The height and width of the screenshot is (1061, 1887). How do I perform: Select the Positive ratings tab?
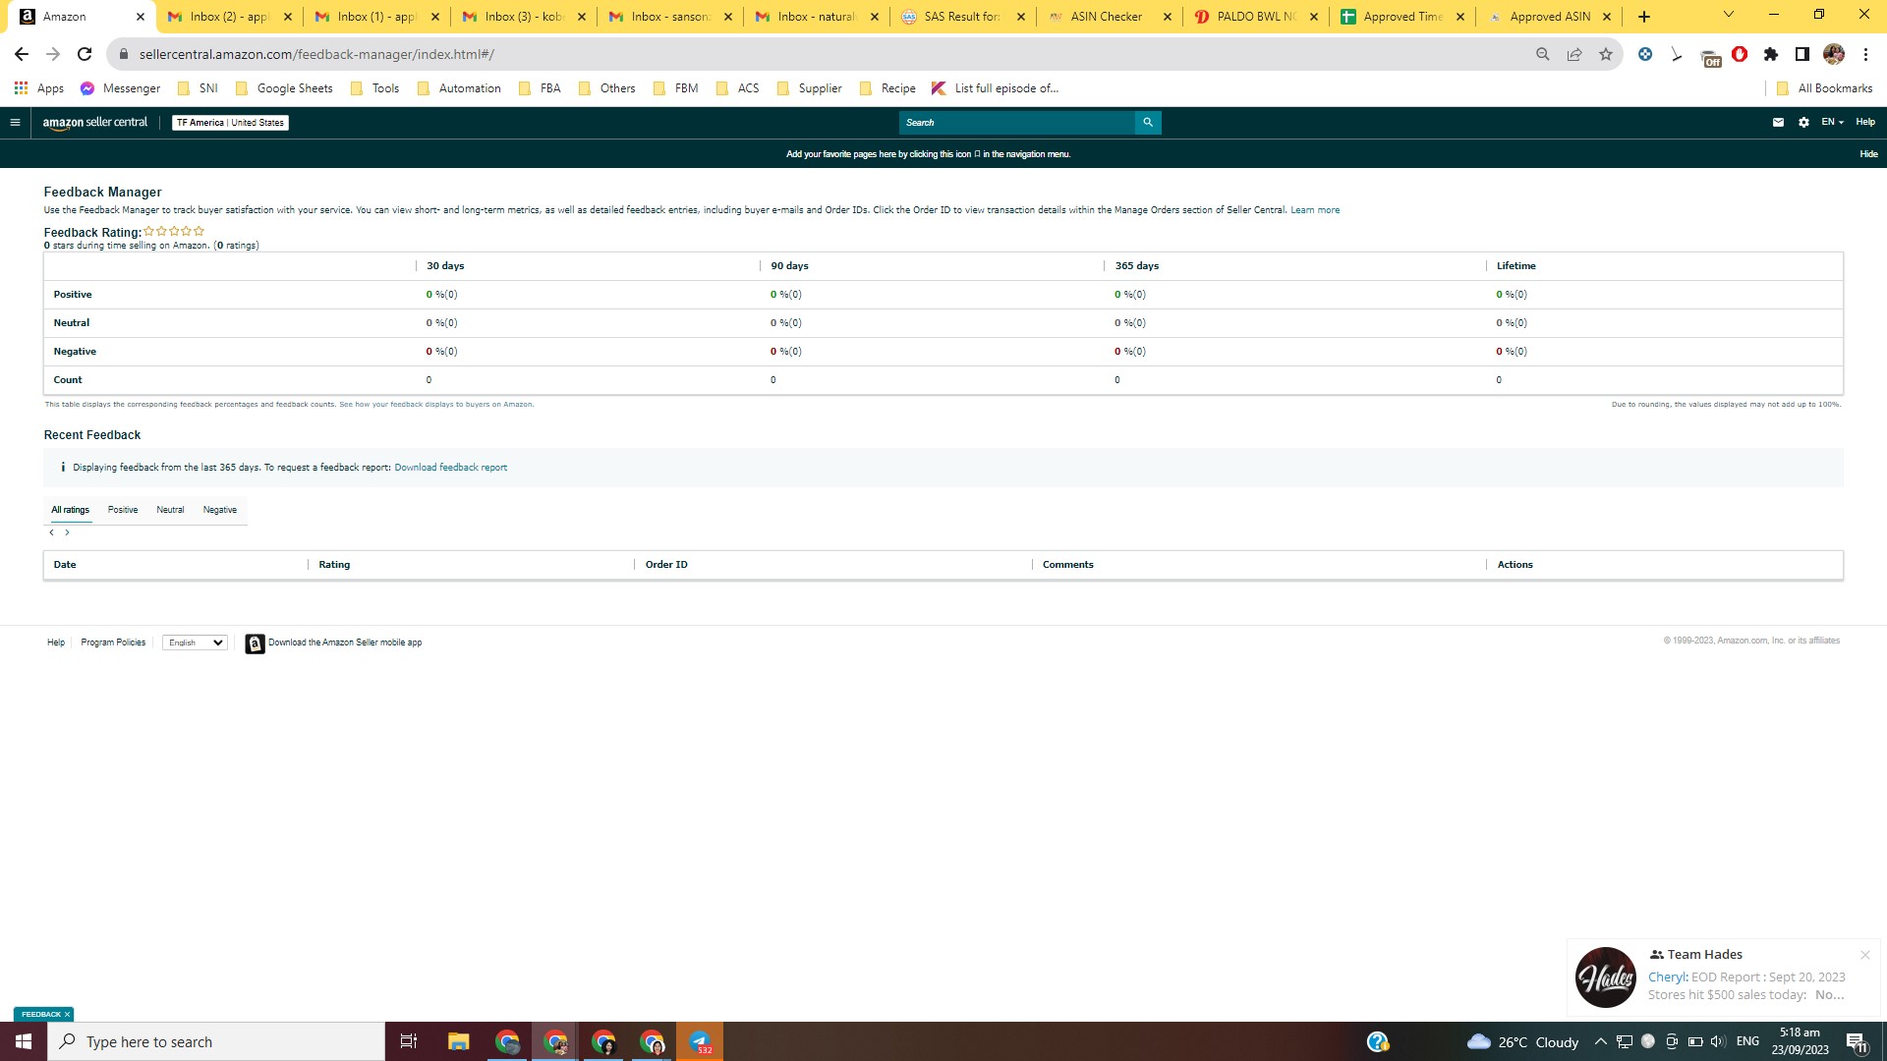pos(123,510)
